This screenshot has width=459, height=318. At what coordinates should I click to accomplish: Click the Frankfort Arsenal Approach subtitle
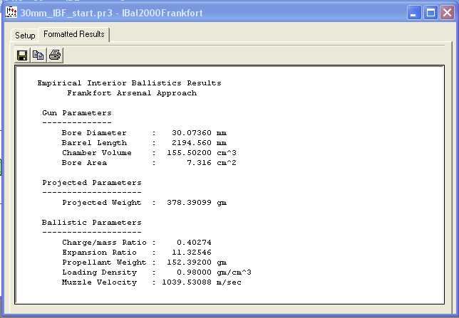[x=131, y=93]
